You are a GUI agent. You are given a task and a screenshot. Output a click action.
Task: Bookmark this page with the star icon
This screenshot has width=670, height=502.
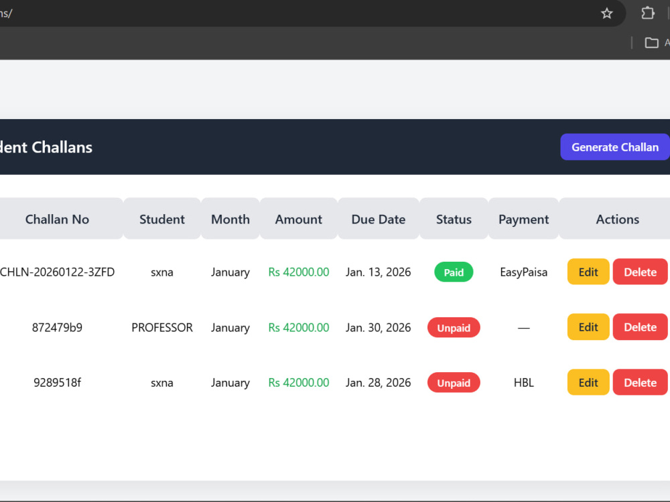607,13
